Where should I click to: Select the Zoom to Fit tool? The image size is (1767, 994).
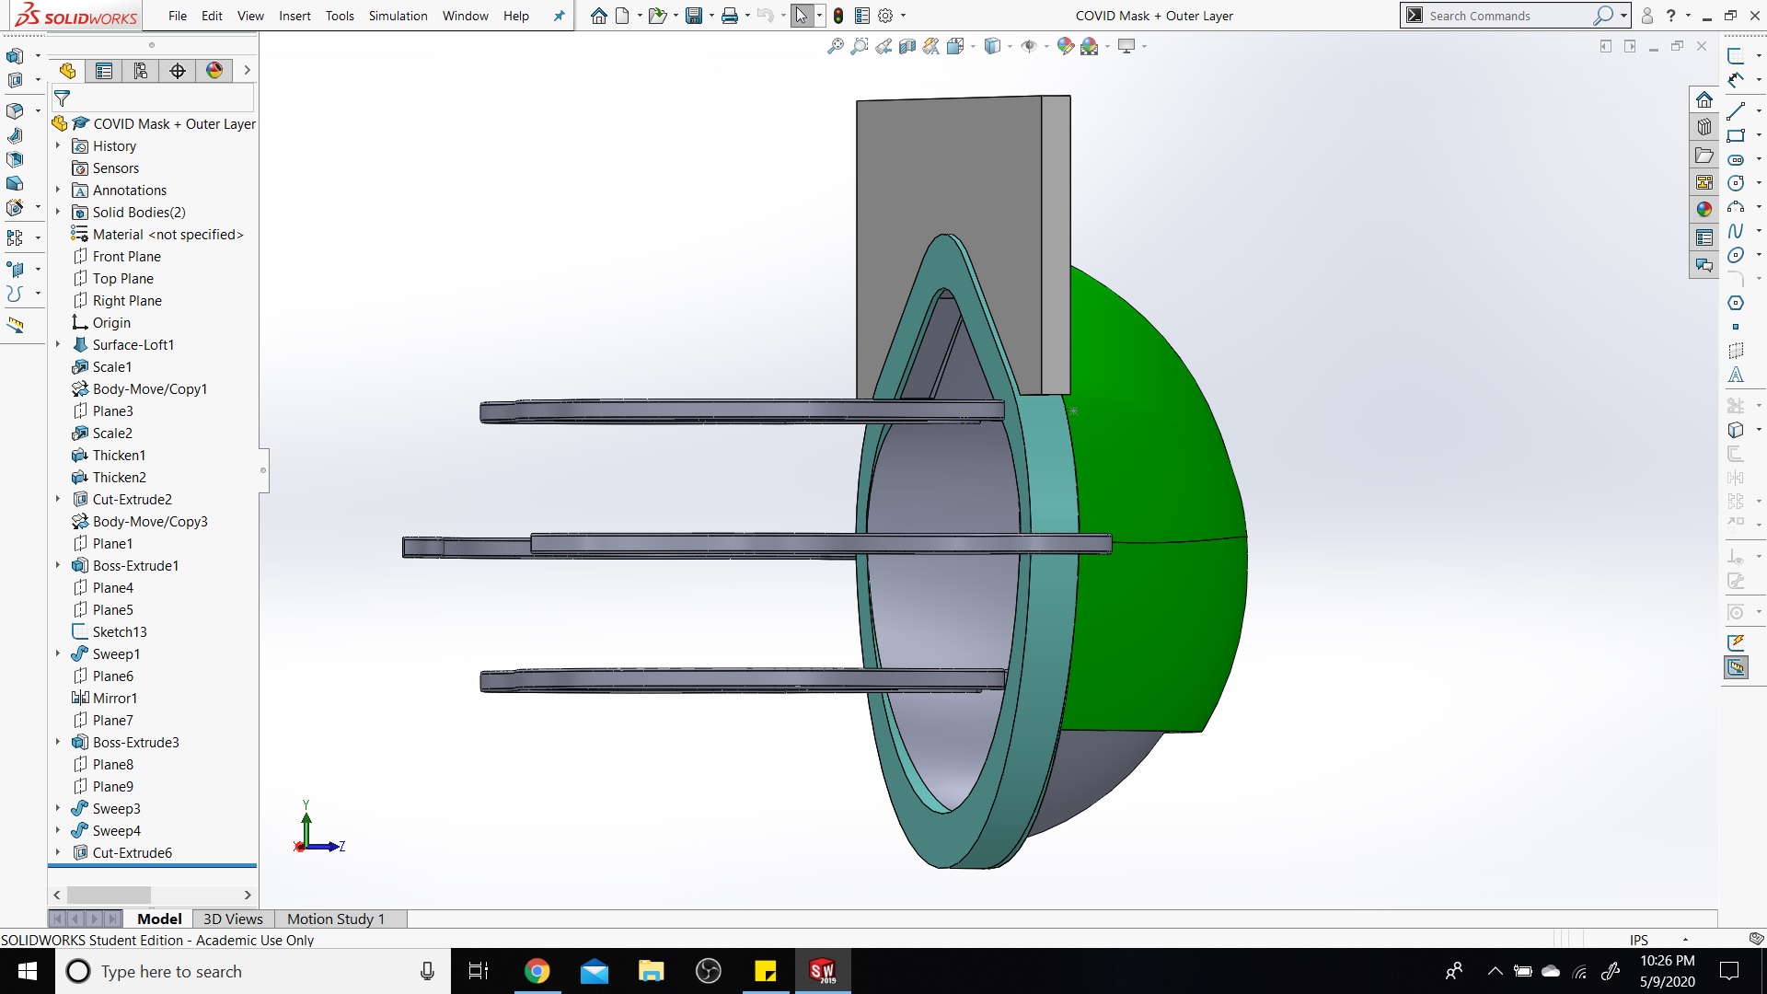(835, 46)
